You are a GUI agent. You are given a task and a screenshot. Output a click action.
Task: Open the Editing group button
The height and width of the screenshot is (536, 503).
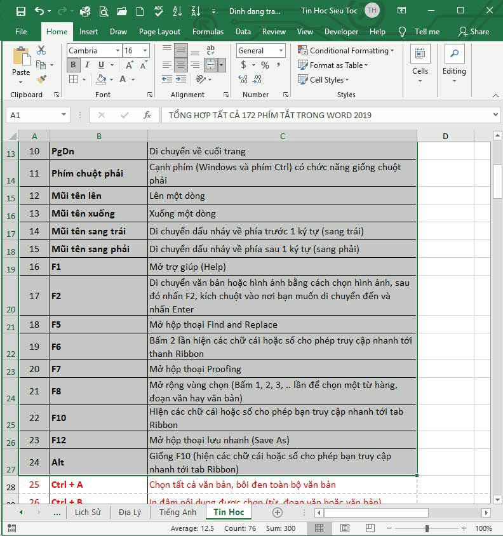click(454, 65)
